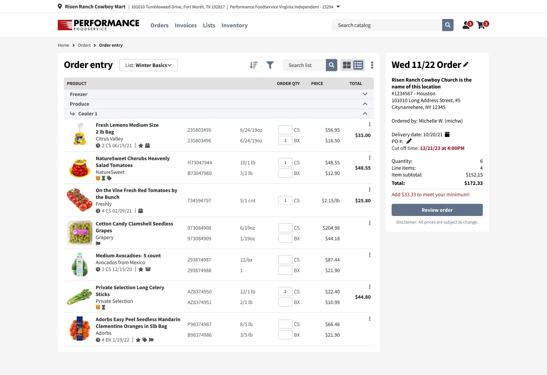Switch to grid view
547x375 pixels.
click(347, 65)
